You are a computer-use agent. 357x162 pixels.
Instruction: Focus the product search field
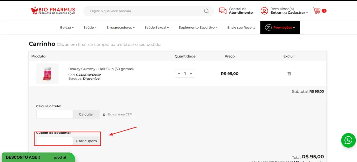click(146, 11)
